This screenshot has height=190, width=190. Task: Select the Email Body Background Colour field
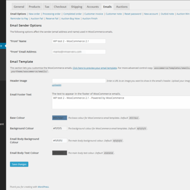[x=60, y=141]
